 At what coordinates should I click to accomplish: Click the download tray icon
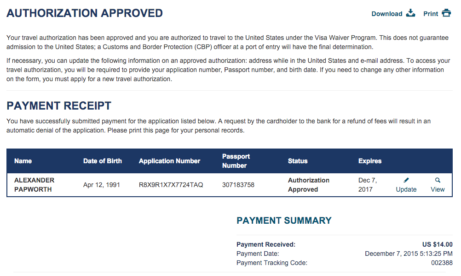410,13
